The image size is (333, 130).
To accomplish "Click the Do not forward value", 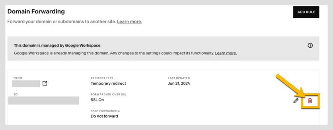I will [104, 116].
